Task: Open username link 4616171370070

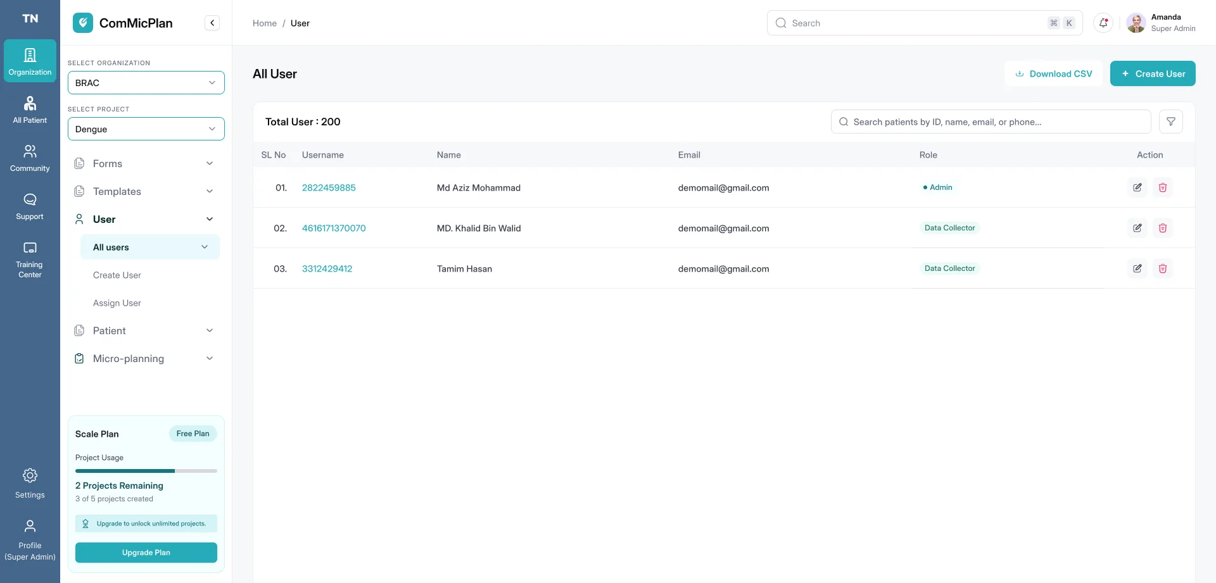Action: tap(334, 228)
